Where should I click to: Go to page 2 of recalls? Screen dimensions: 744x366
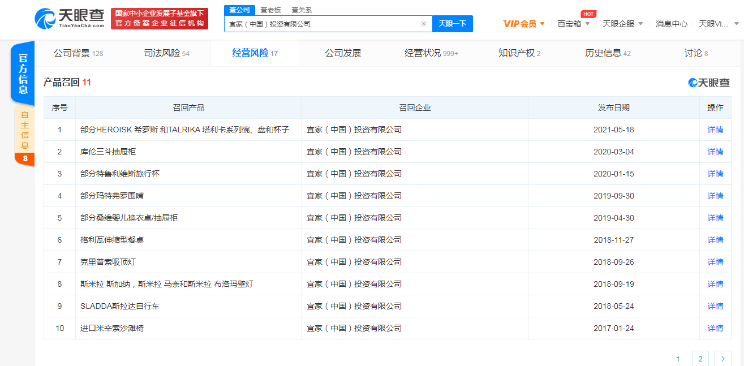[700, 359]
